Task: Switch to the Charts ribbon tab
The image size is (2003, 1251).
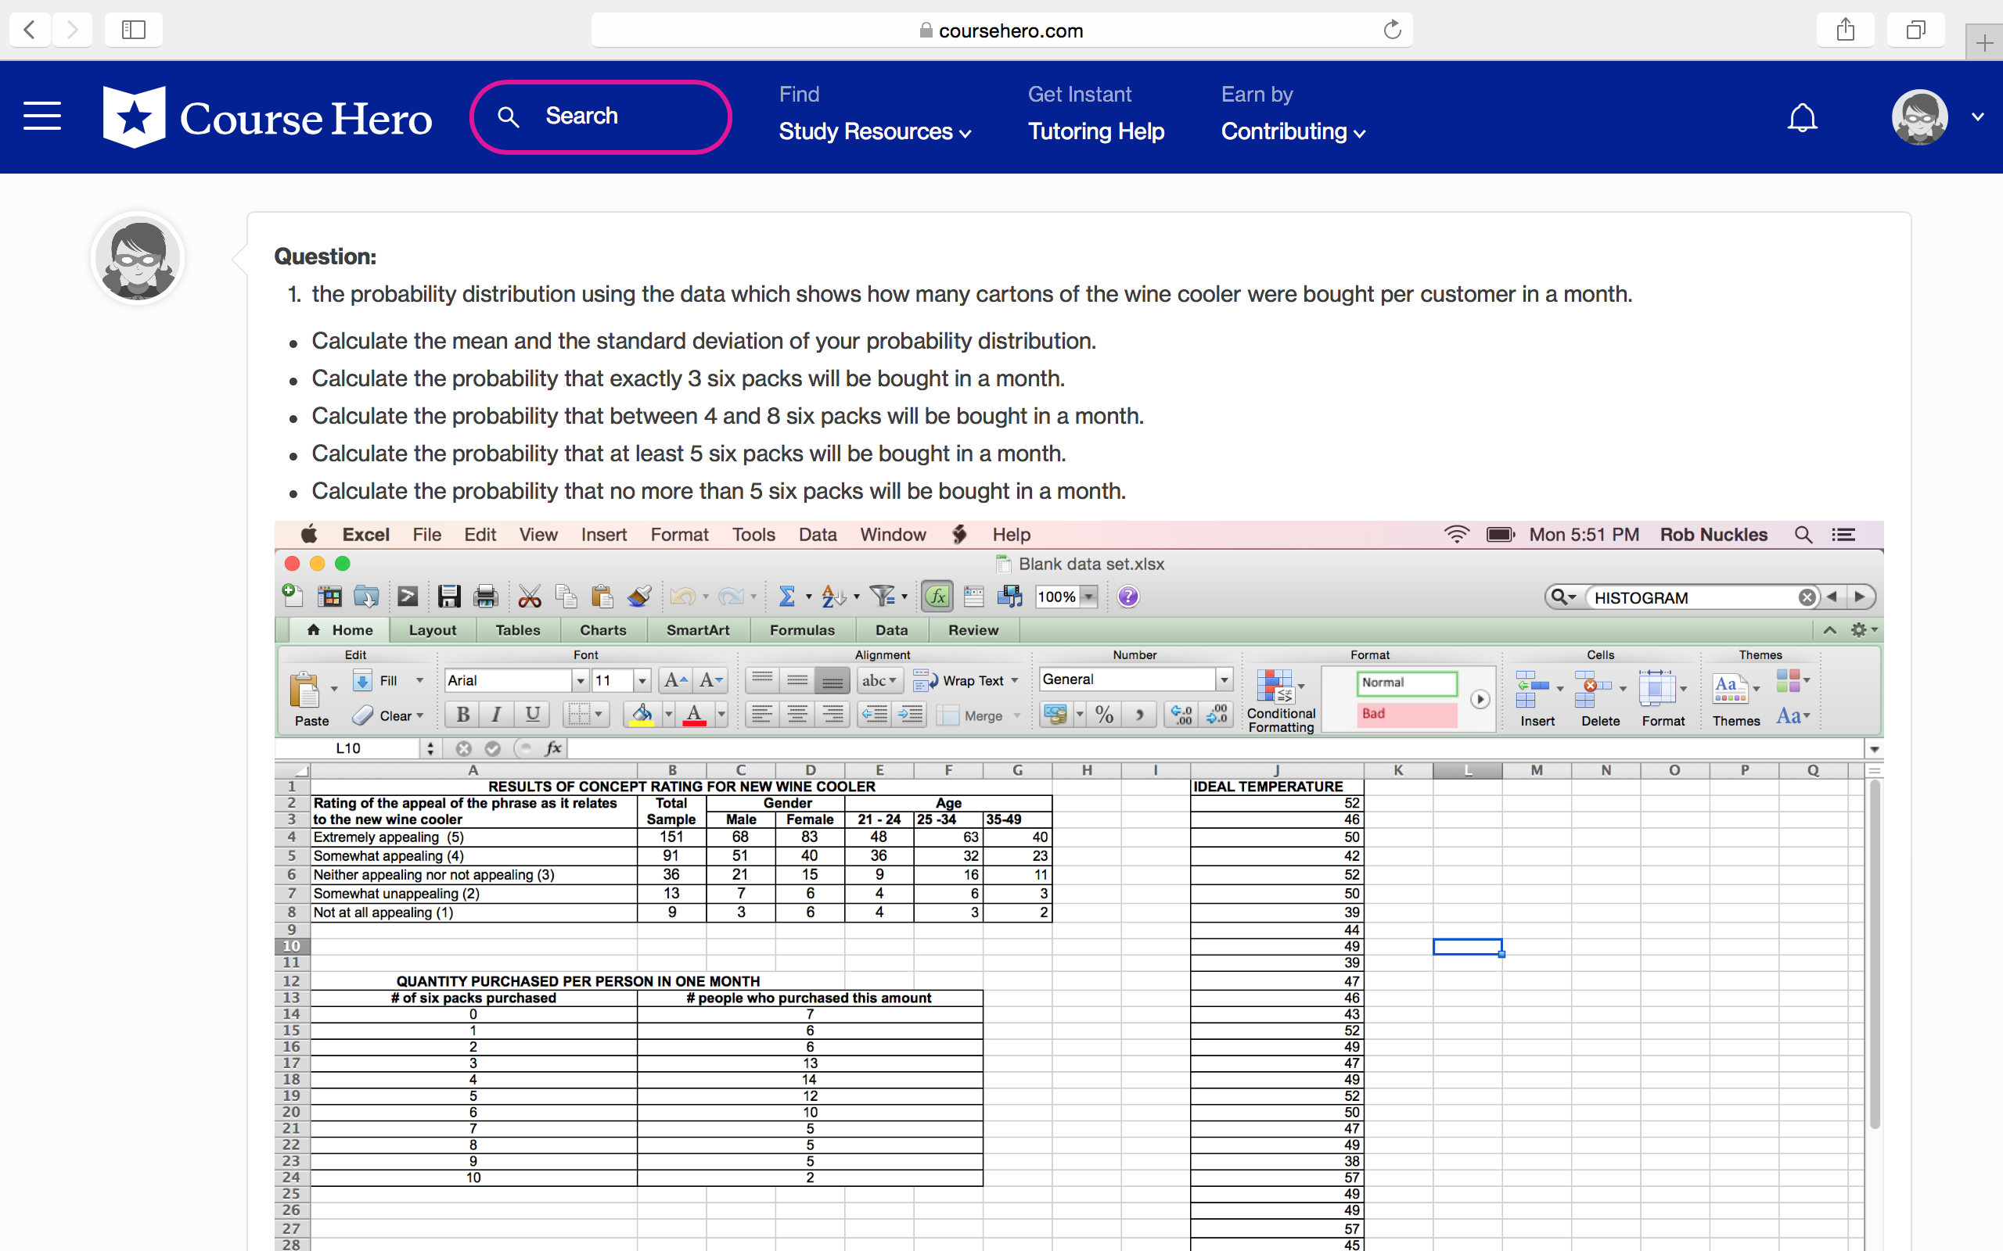Action: (602, 630)
